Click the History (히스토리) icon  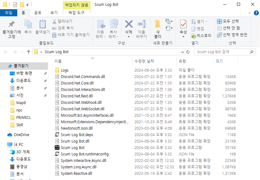(x=193, y=36)
